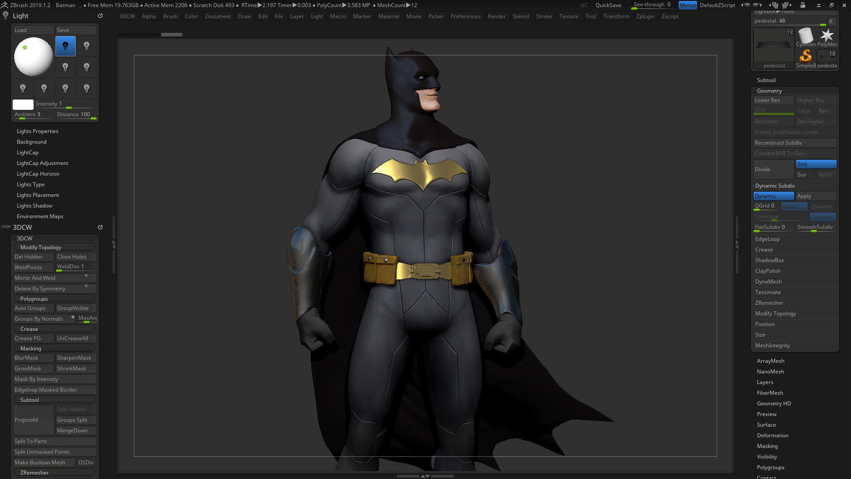Click the ZBrush logo icon

pyautogui.click(x=4, y=5)
